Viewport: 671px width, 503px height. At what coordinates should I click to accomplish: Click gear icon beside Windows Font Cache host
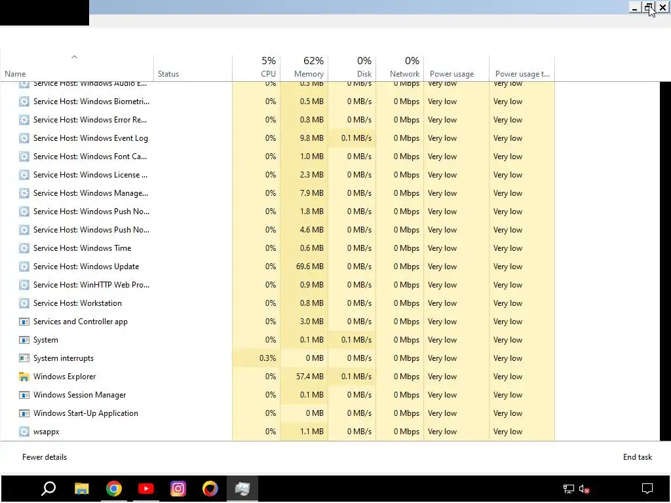tap(24, 157)
